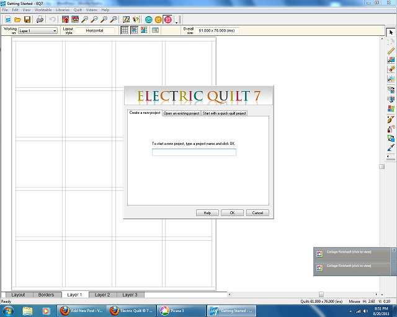
Task: Select the Rotate Block tool
Action: pos(391,90)
